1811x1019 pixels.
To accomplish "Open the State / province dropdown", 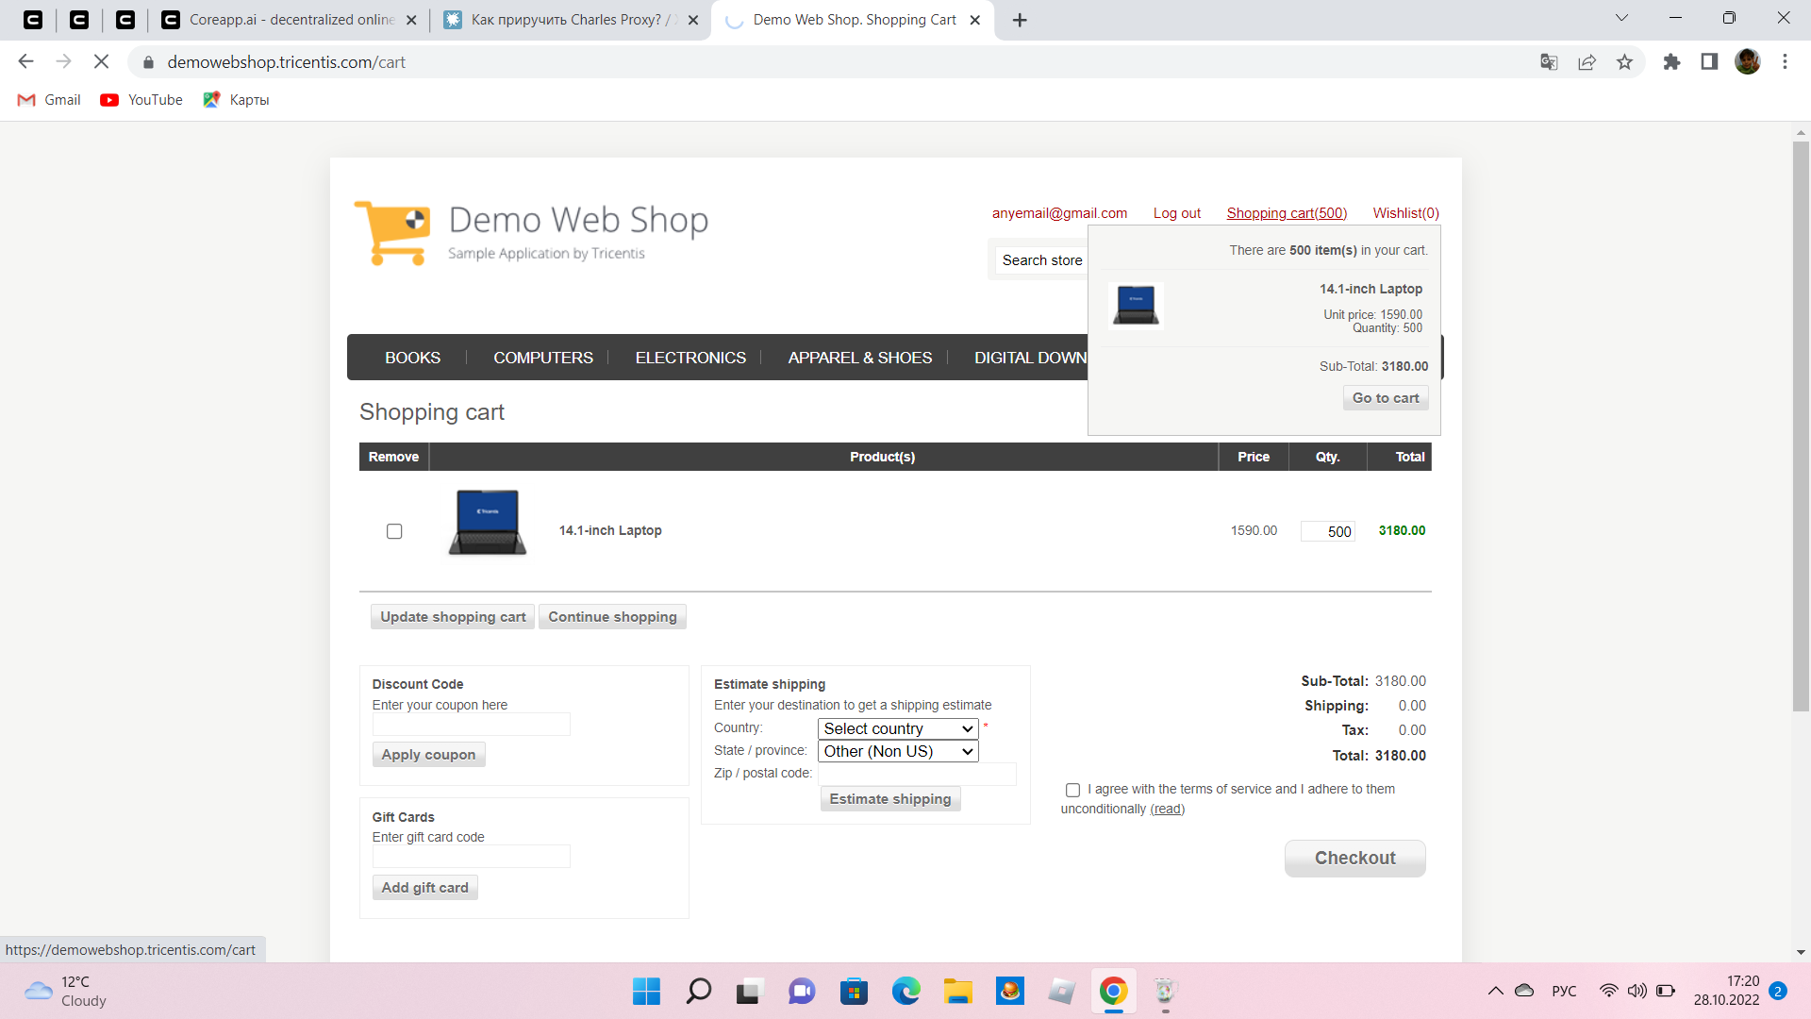I will coord(897,751).
